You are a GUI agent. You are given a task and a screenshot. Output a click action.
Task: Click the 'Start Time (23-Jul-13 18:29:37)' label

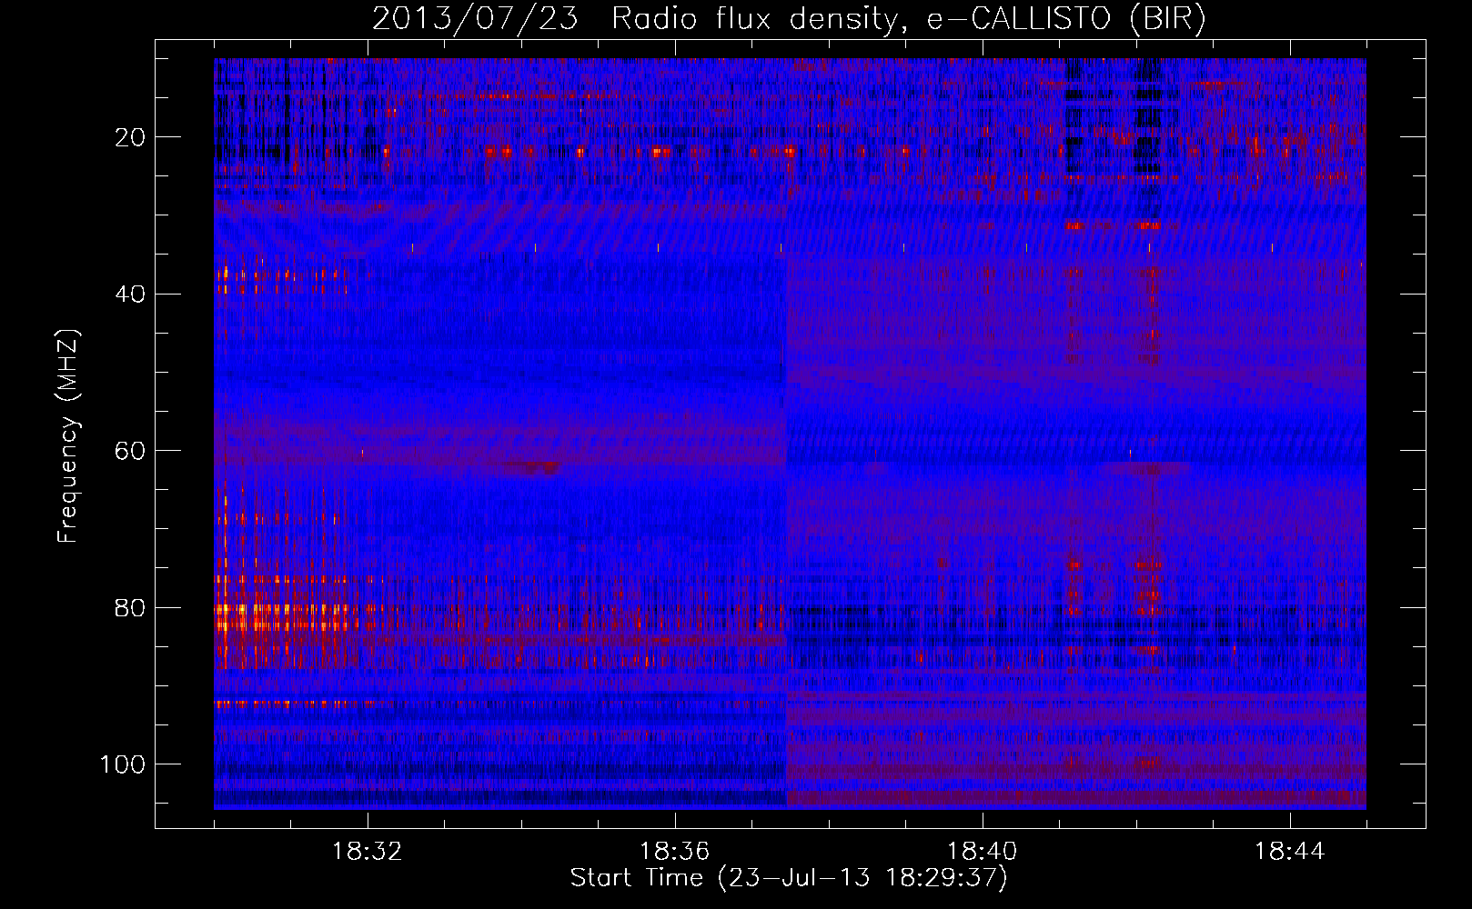tap(789, 878)
